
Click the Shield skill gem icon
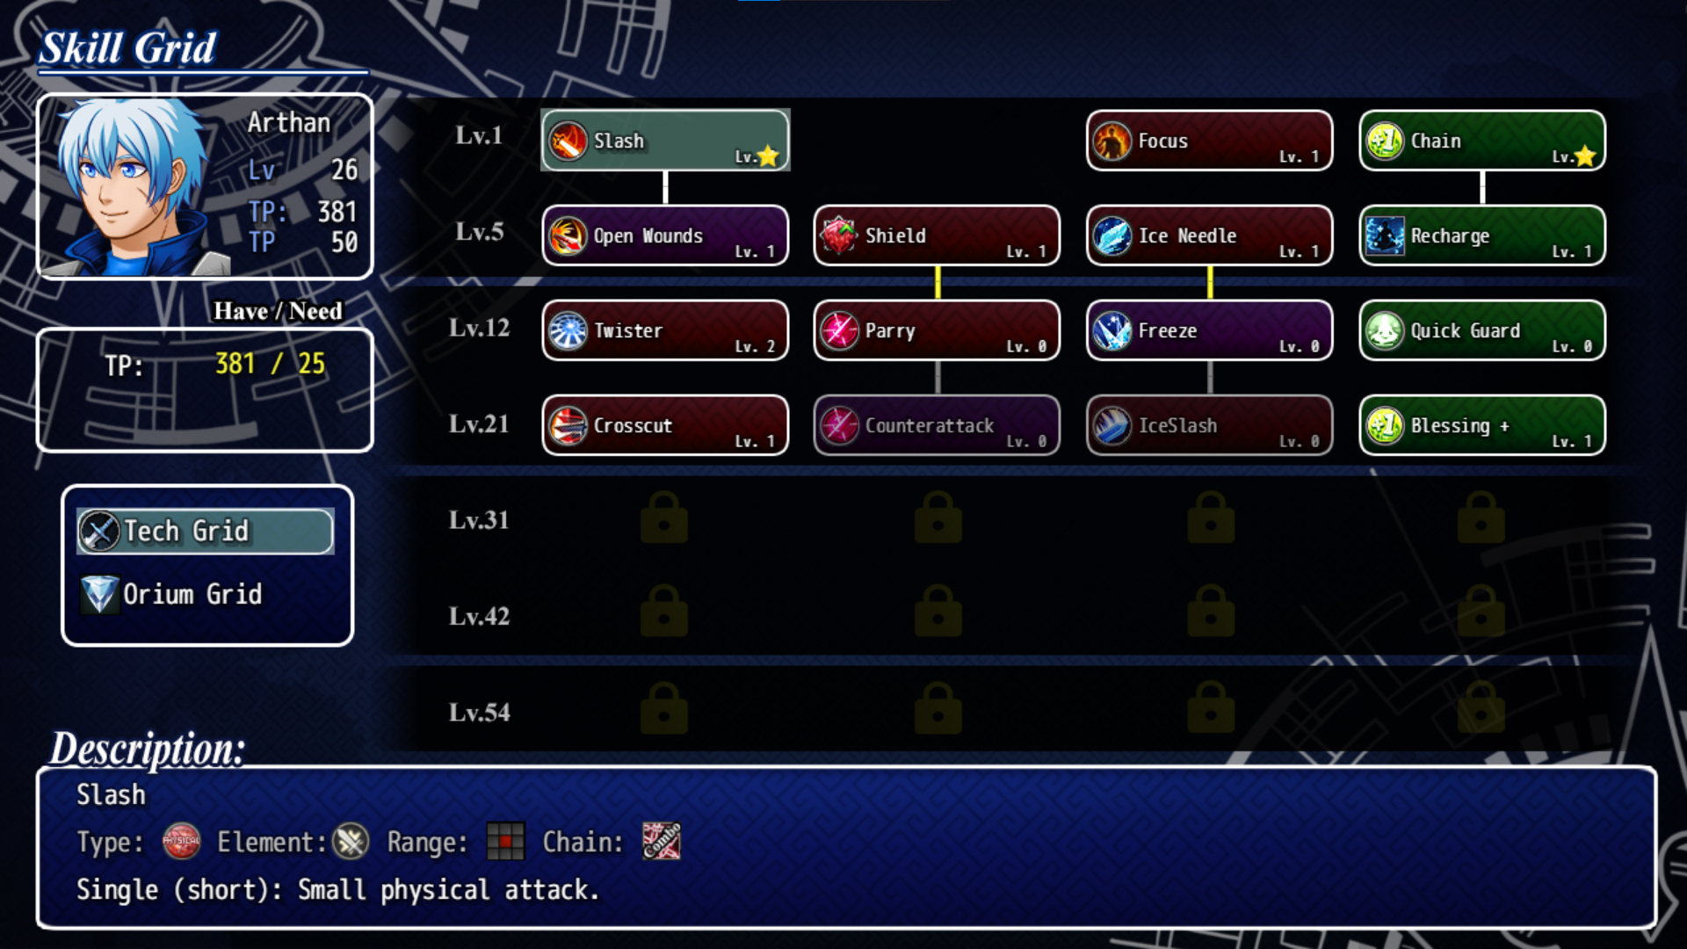(839, 235)
